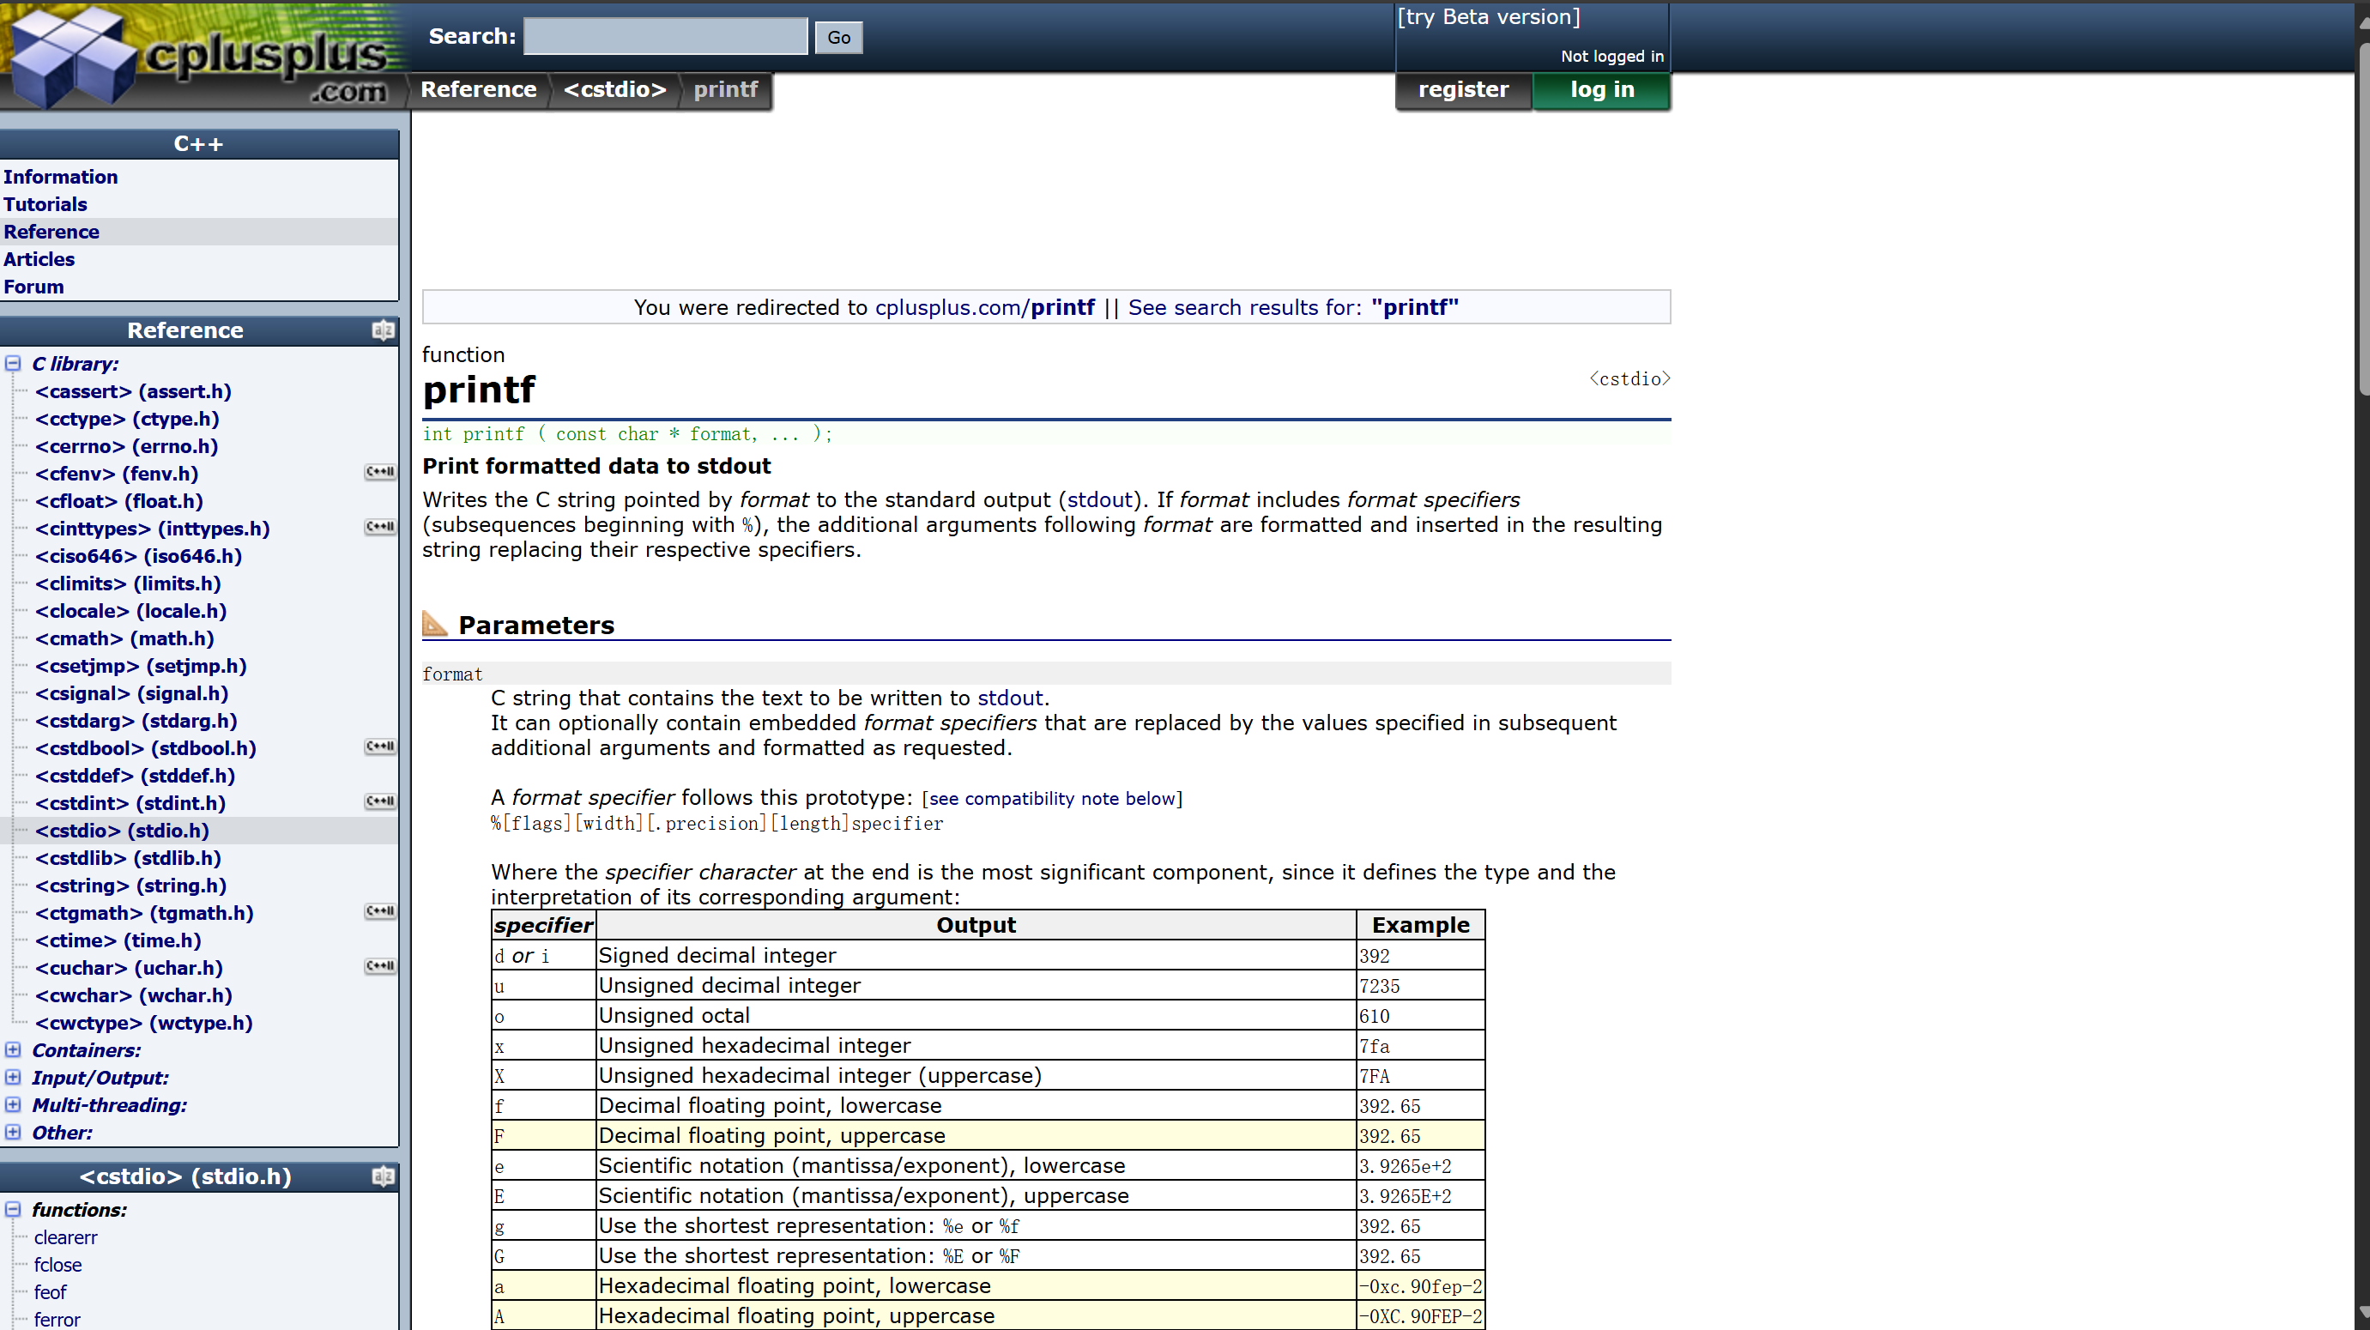Screen dimensions: 2370x1330
Task: Click the green log in button
Action: click(x=1601, y=89)
